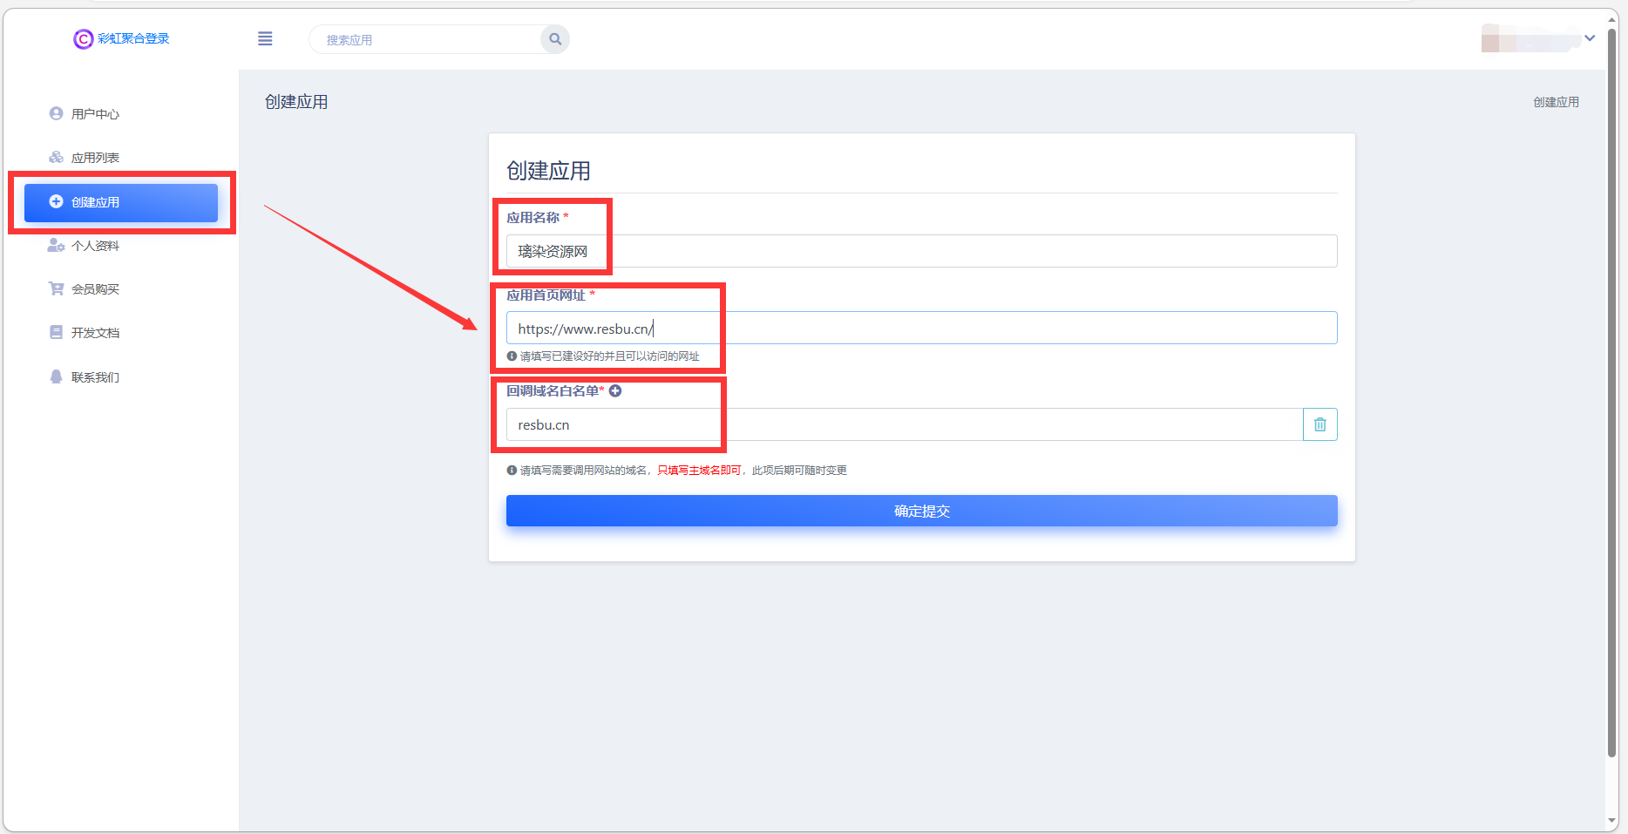Click the 开发文档 book icon
1628x834 pixels.
pos(56,332)
